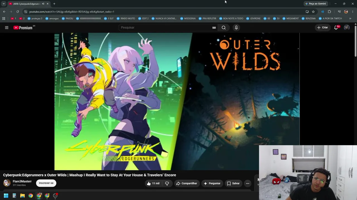Save the video with Salvar
Viewport: 357px width, 200px height.
pos(233,183)
